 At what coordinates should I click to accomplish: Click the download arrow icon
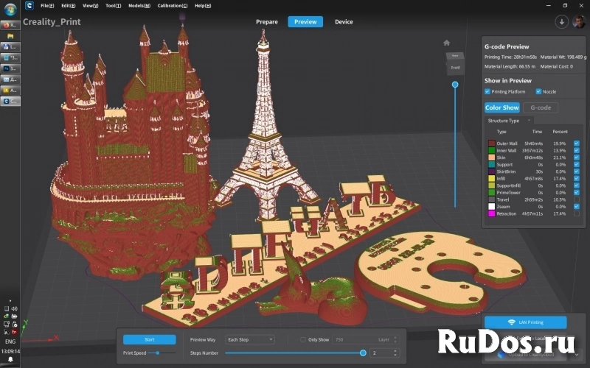click(561, 22)
